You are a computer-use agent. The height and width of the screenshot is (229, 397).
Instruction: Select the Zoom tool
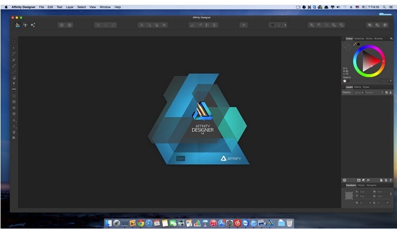click(14, 138)
